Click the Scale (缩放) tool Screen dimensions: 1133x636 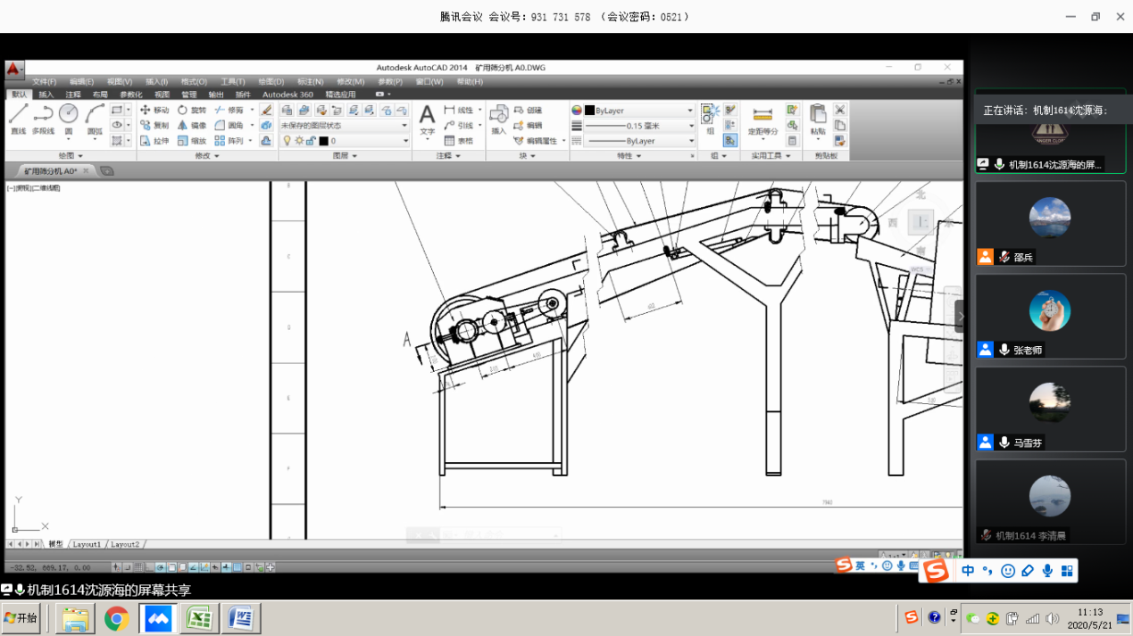click(x=191, y=141)
